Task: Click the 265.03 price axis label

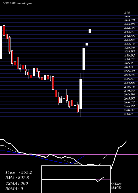Action: (129, 98)
